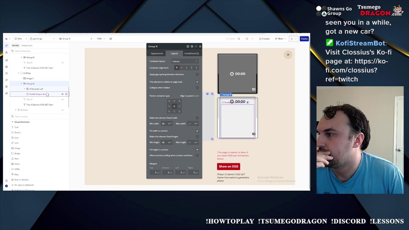Open the 100% zoom dropdown
This screenshot has width=409, height=230.
tap(101, 39)
